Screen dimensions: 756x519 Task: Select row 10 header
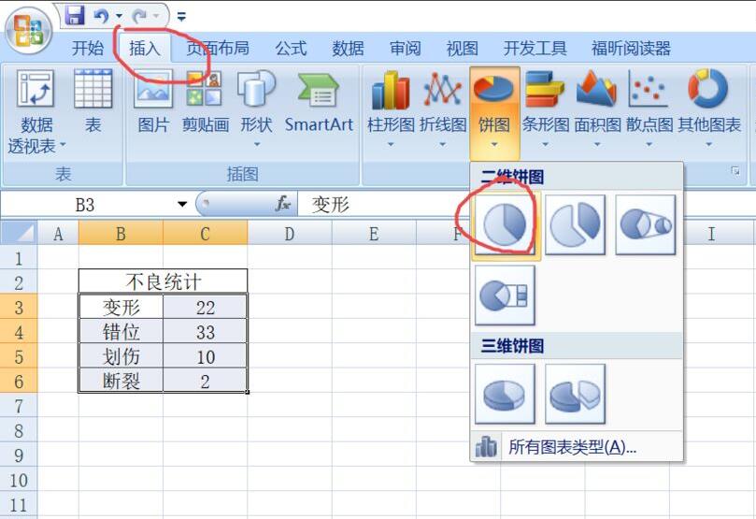click(19, 480)
